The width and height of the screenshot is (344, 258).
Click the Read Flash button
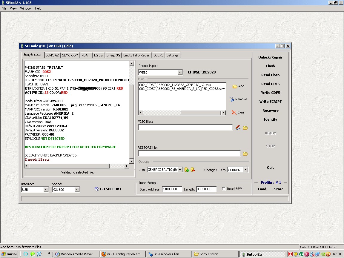(270, 75)
